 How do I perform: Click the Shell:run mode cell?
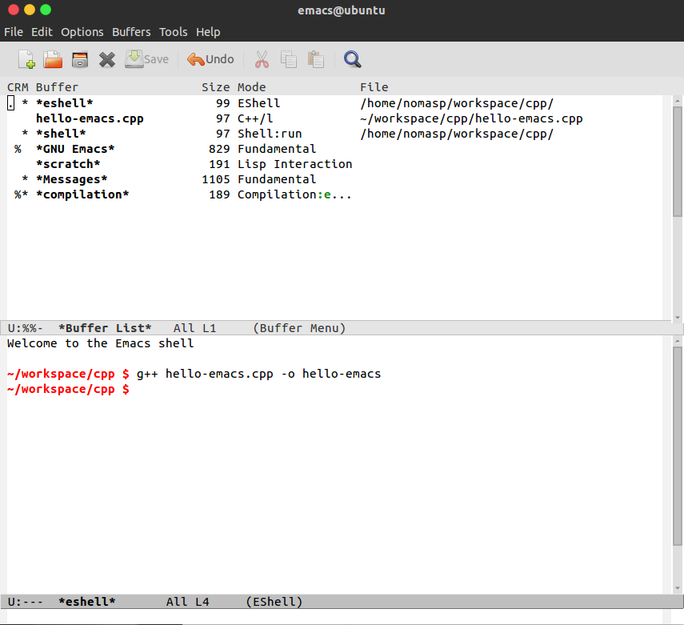click(270, 134)
